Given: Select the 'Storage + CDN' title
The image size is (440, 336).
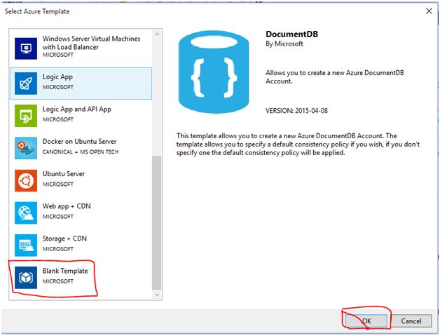Looking at the screenshot, I should [64, 238].
